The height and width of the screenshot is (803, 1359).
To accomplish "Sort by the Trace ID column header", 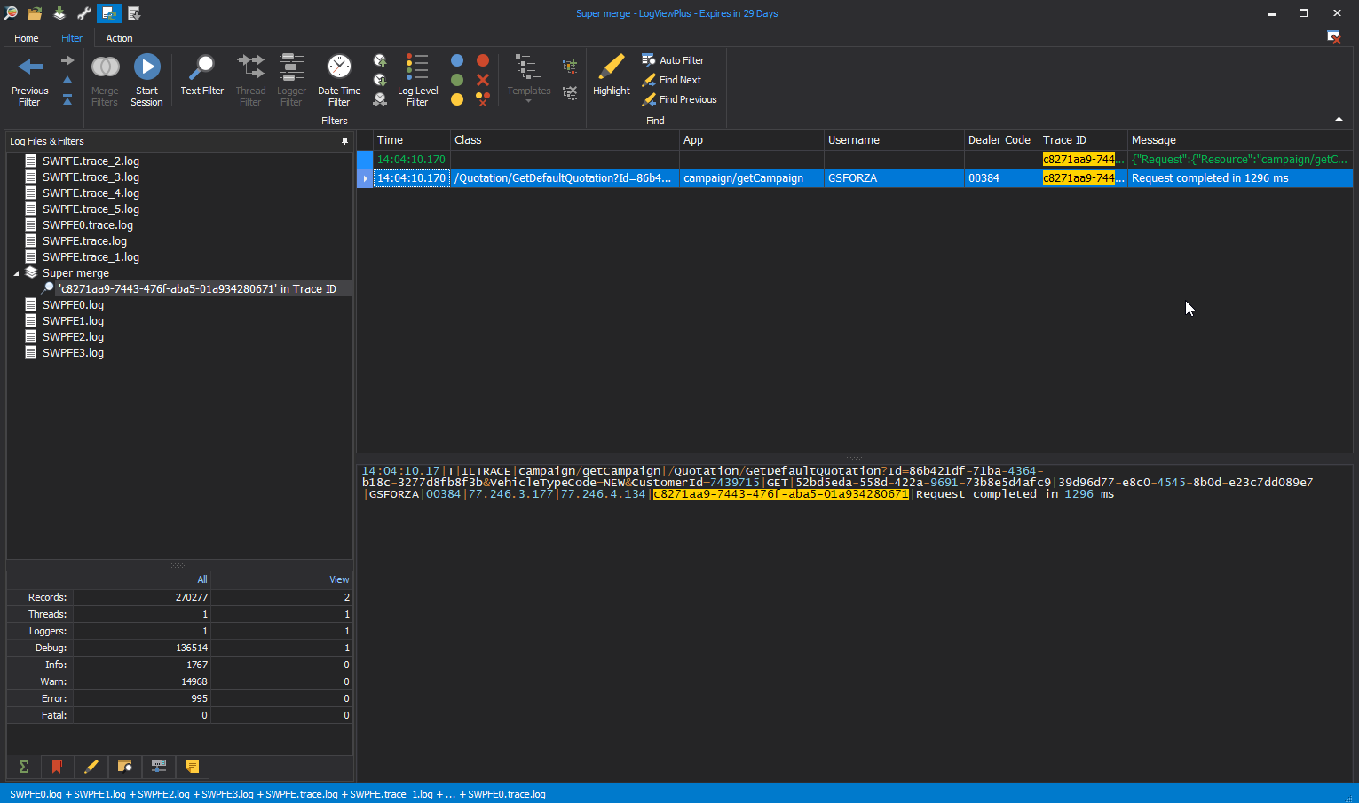I will (x=1064, y=140).
